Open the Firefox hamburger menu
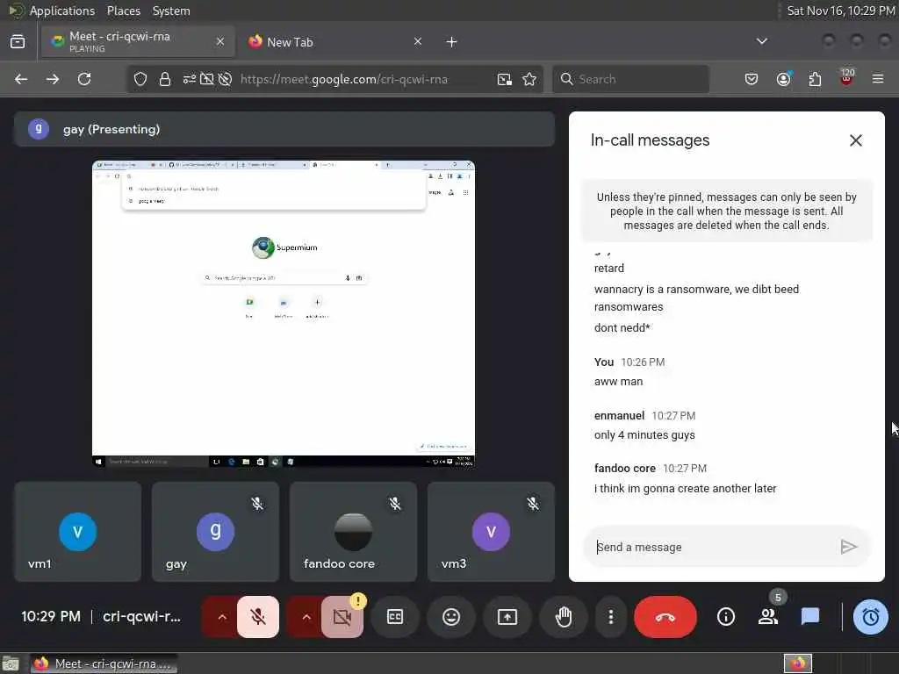 (x=878, y=79)
